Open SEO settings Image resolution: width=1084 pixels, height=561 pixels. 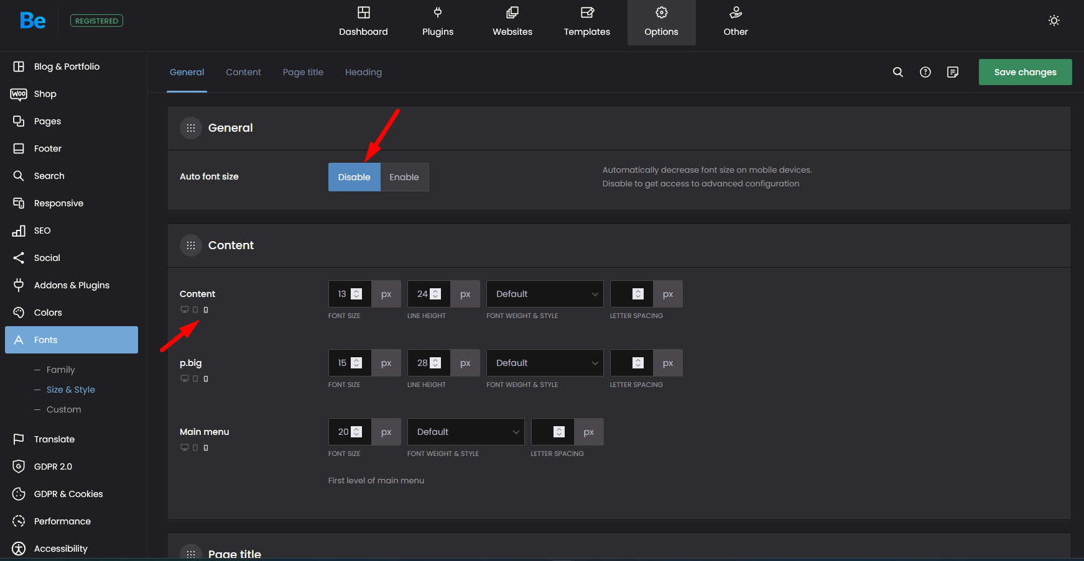pyautogui.click(x=72, y=230)
